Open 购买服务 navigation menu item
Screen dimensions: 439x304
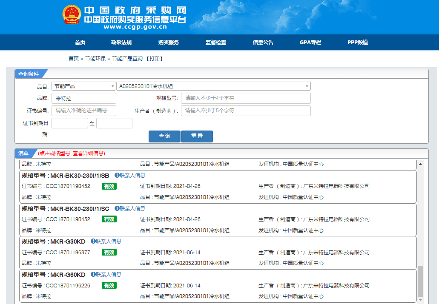coord(169,42)
